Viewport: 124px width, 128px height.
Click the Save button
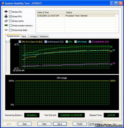coord(60,124)
